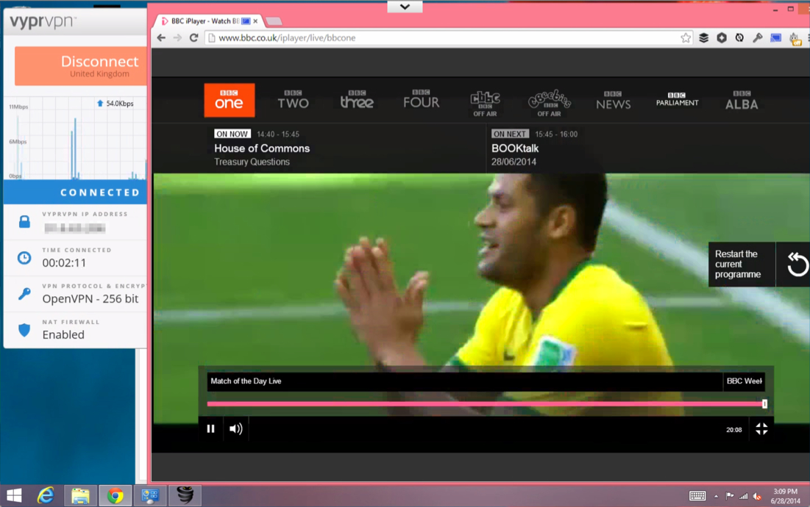Show hidden system tray icons

716,496
